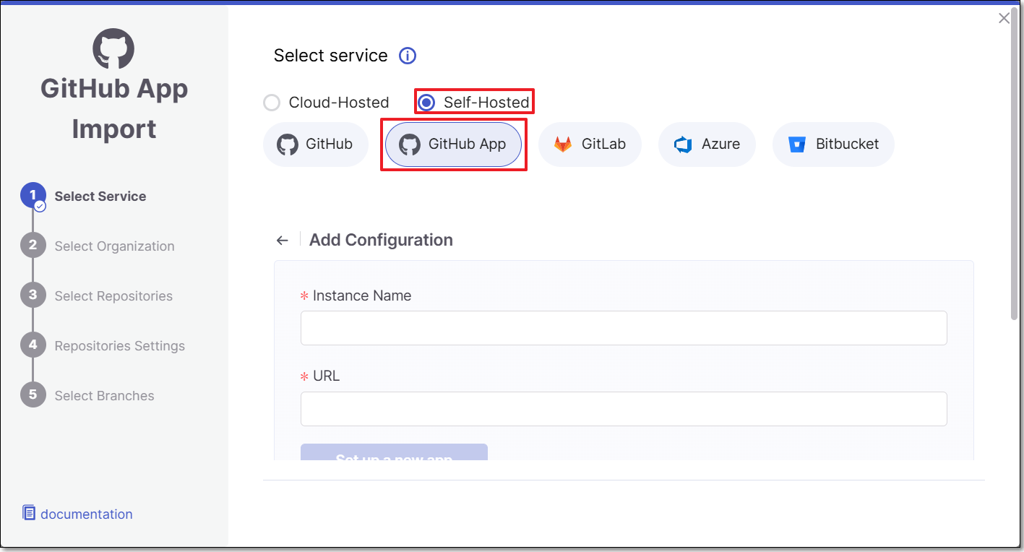Go back using the arrow beside Add Configuration
Image resolution: width=1024 pixels, height=552 pixels.
click(283, 241)
